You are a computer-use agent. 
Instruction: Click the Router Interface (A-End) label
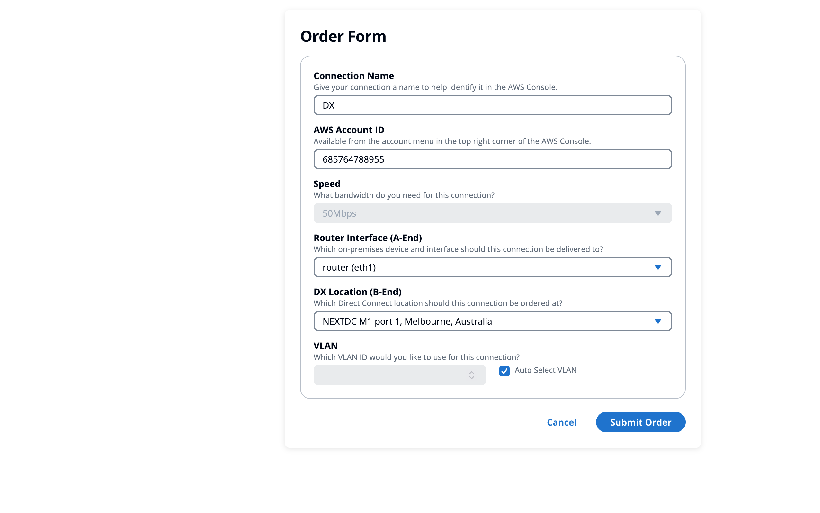(367, 238)
